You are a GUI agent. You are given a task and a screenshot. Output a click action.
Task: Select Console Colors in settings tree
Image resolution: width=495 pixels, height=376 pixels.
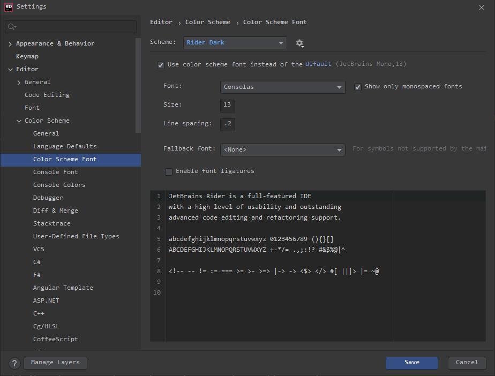click(x=59, y=185)
